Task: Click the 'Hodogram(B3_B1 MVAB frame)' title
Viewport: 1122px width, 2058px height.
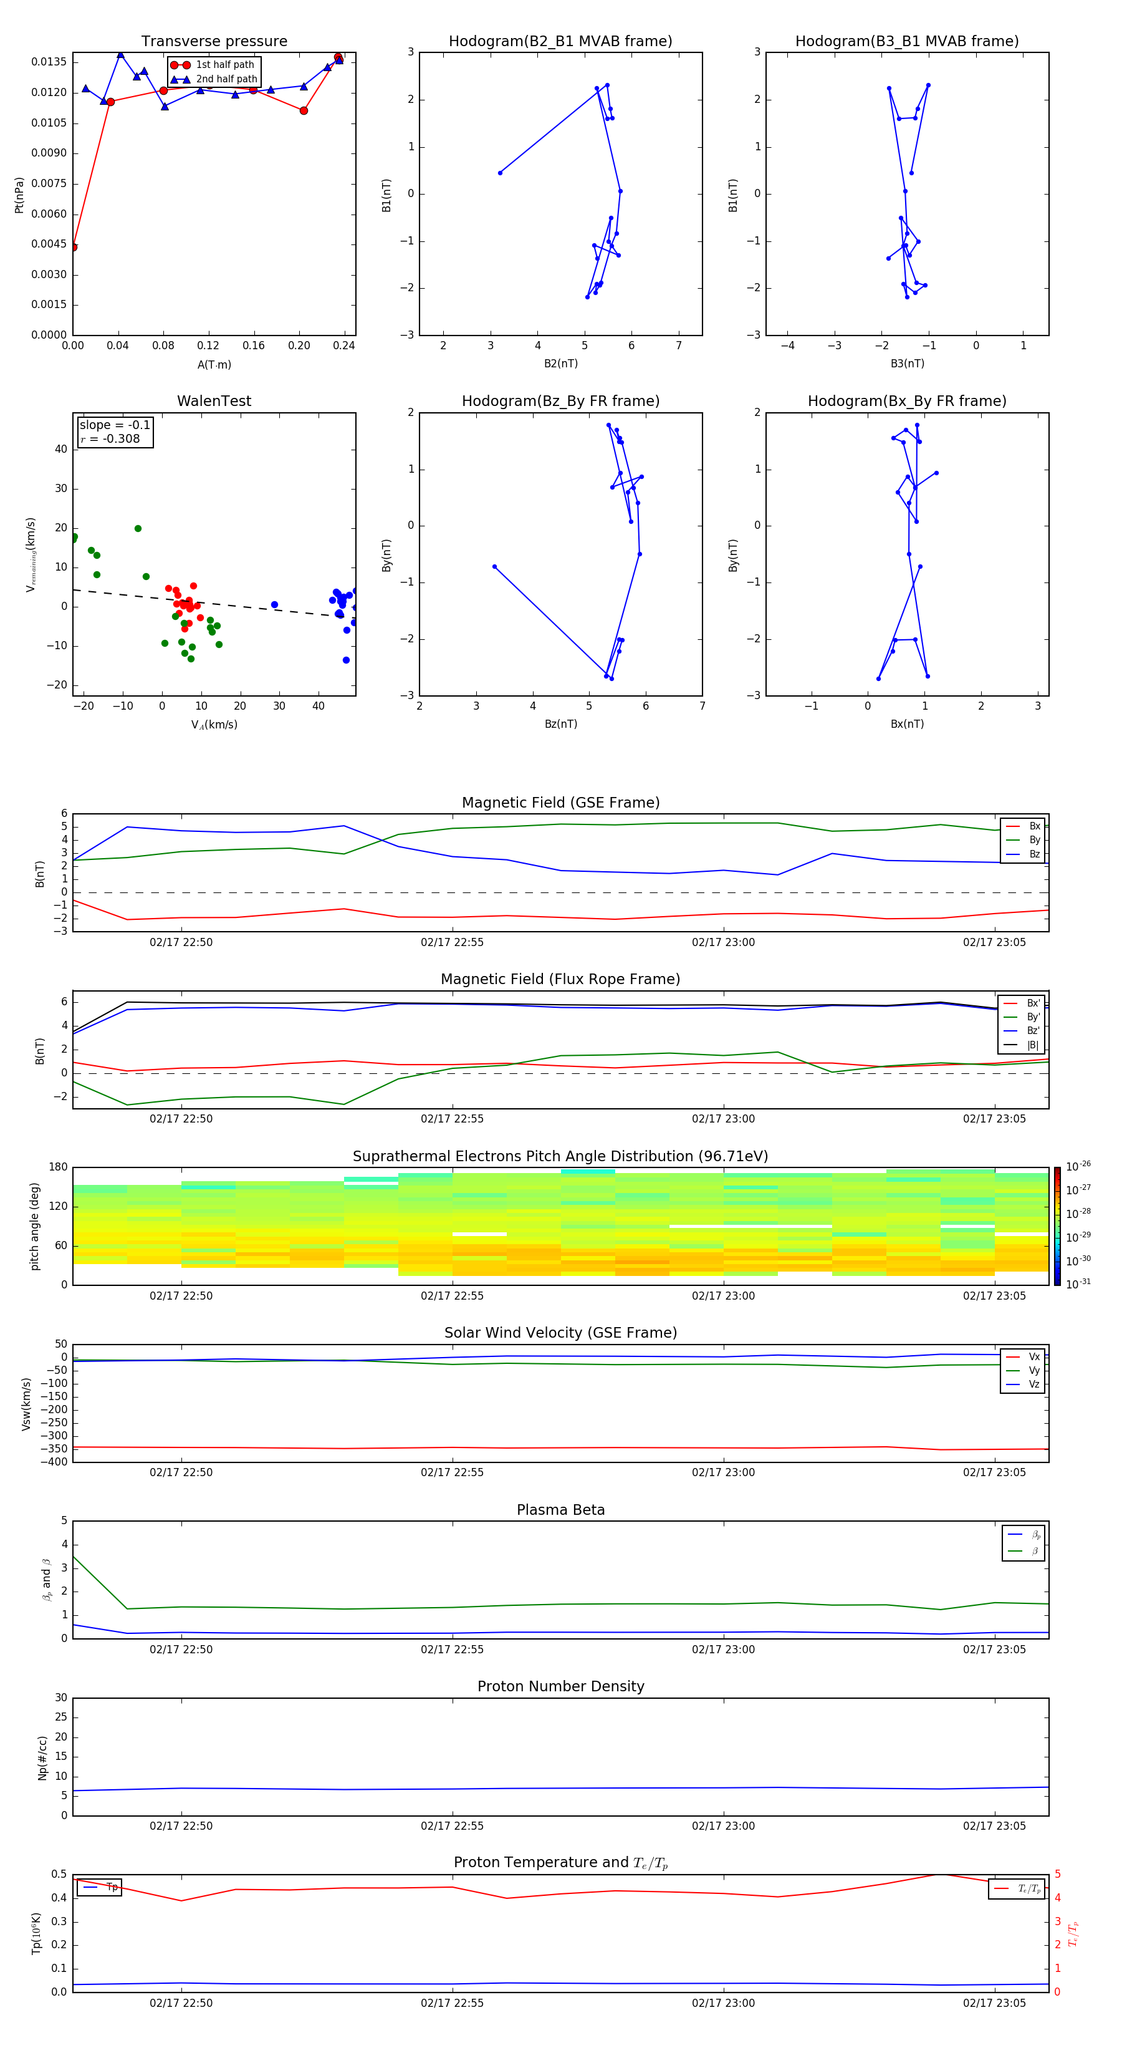Action: tap(907, 42)
